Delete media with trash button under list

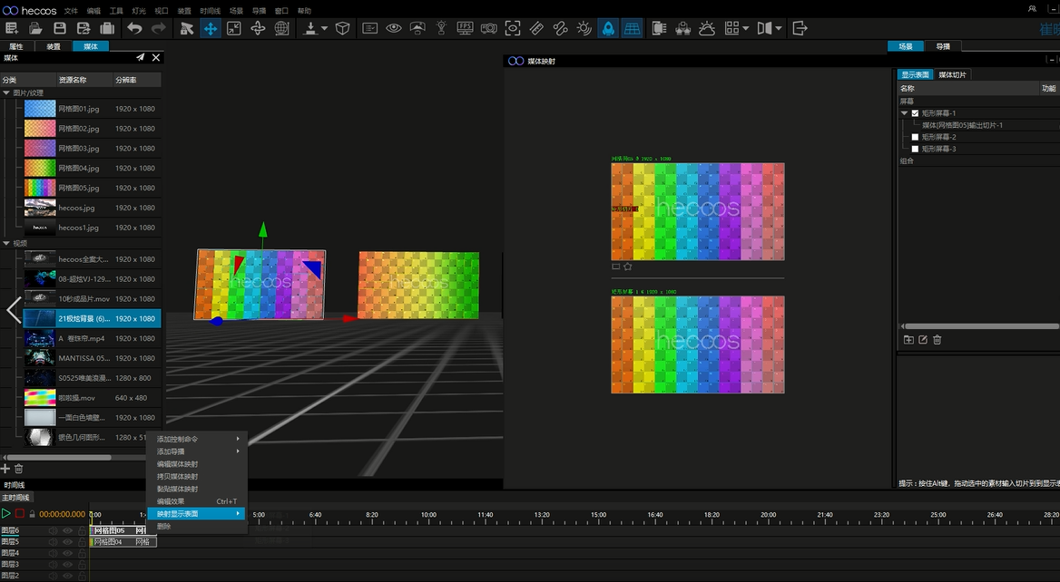pos(19,469)
